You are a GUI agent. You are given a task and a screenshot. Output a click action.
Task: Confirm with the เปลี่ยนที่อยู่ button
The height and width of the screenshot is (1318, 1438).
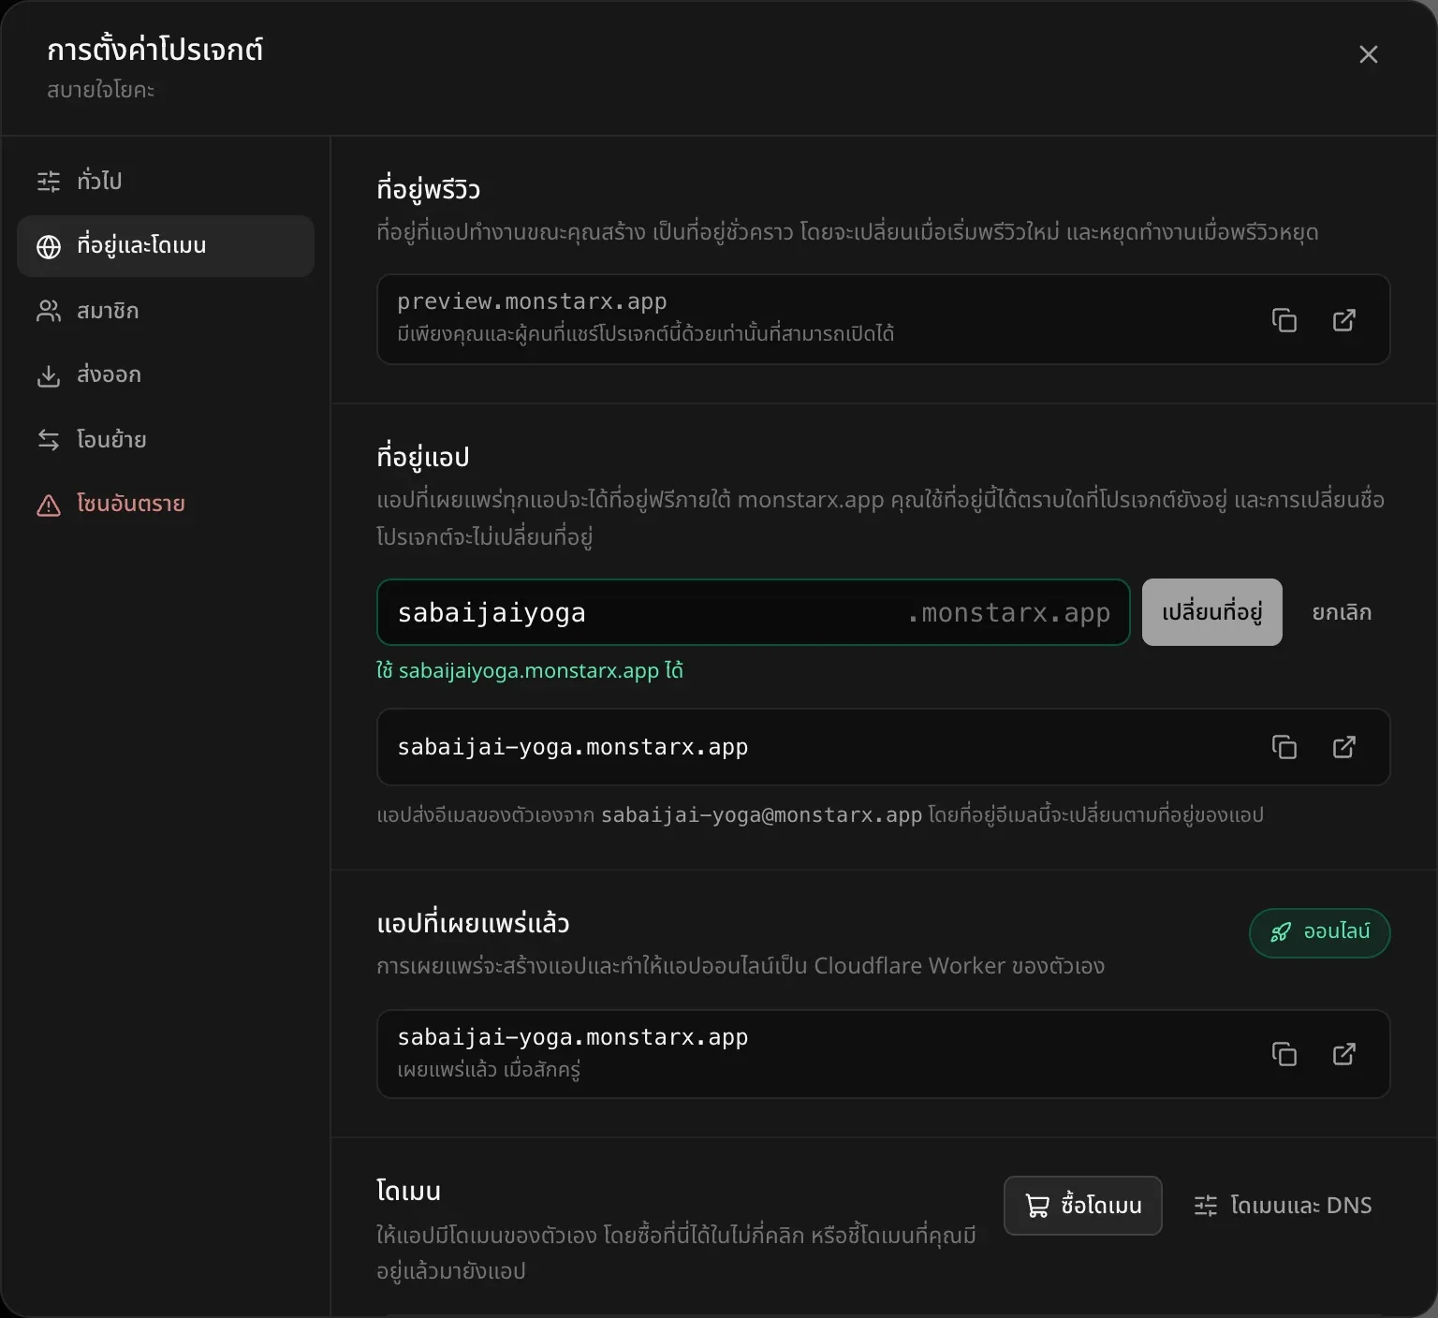tap(1212, 612)
